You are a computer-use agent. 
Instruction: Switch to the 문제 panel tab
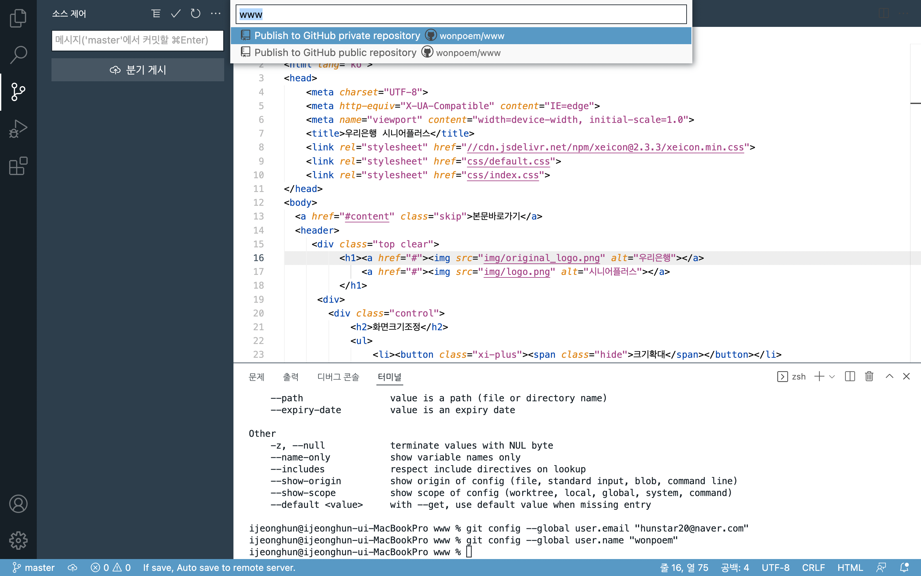click(x=256, y=377)
